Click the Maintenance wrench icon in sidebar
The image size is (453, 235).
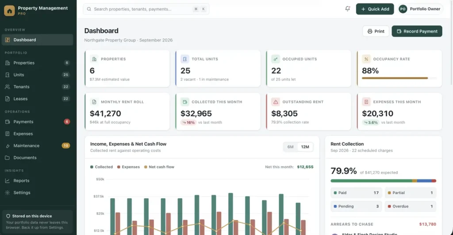8,146
